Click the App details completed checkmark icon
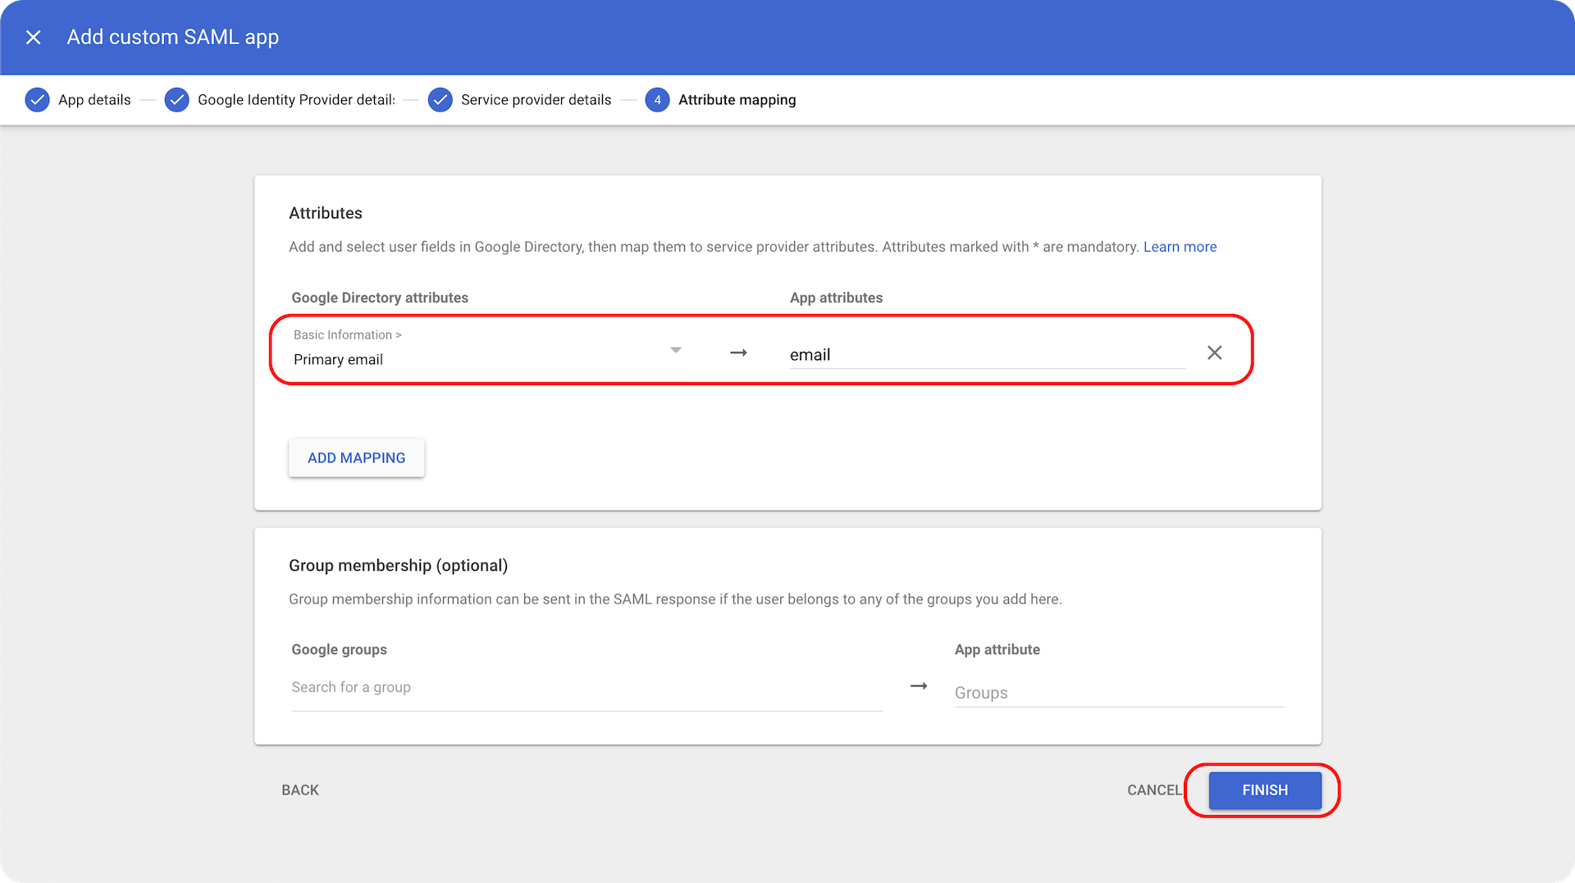This screenshot has height=883, width=1575. coord(38,99)
